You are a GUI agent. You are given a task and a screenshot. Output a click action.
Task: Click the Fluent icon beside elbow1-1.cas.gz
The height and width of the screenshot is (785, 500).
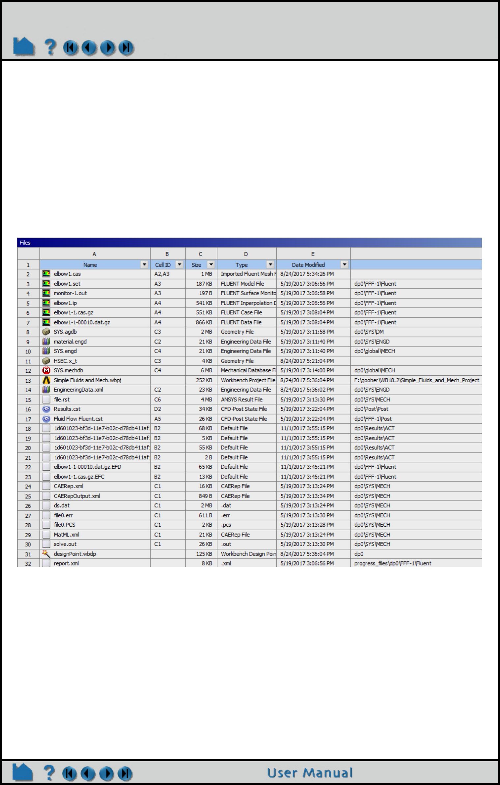pyautogui.click(x=46, y=312)
